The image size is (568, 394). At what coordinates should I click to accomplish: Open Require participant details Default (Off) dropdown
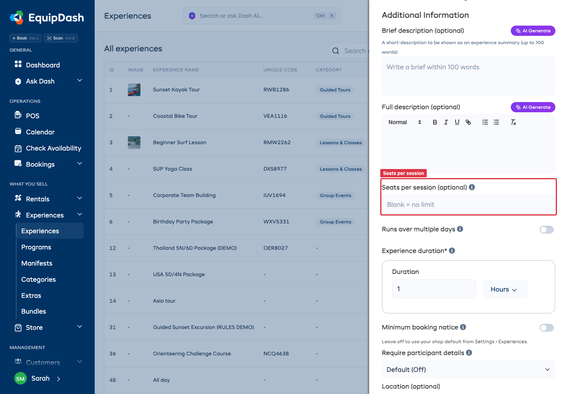tap(469, 370)
